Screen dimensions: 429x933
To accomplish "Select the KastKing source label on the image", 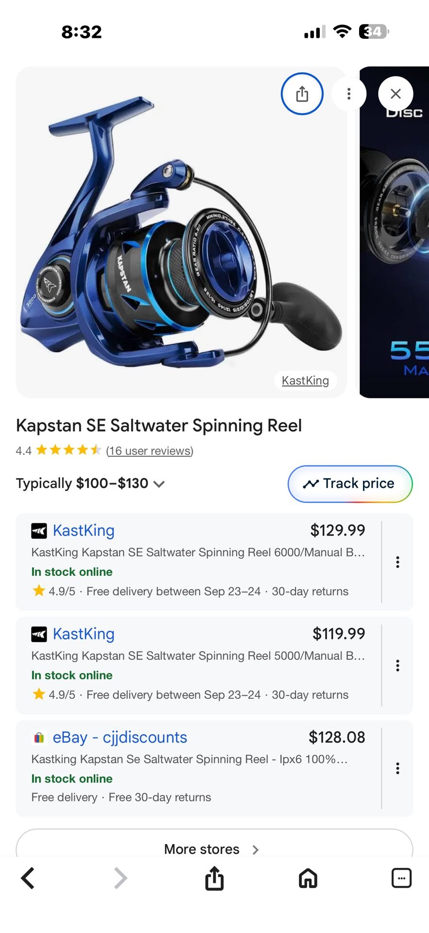I will pos(305,380).
